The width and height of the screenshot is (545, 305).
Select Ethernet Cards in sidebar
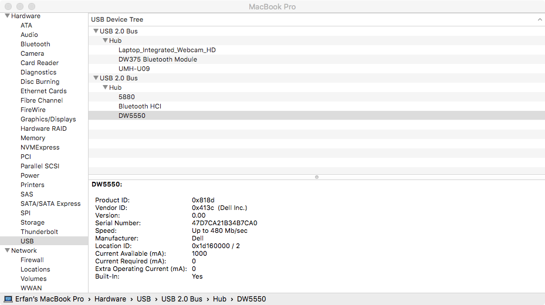pyautogui.click(x=43, y=91)
